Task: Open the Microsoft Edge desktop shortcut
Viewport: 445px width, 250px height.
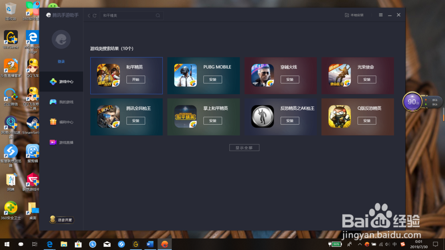Action: pos(32,42)
